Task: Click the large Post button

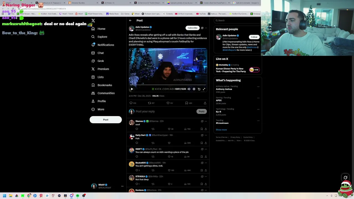Action: point(106,120)
